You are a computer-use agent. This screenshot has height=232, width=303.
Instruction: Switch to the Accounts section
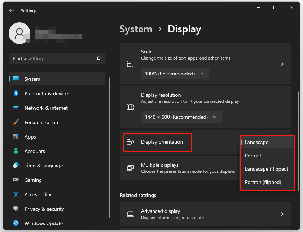(34, 151)
